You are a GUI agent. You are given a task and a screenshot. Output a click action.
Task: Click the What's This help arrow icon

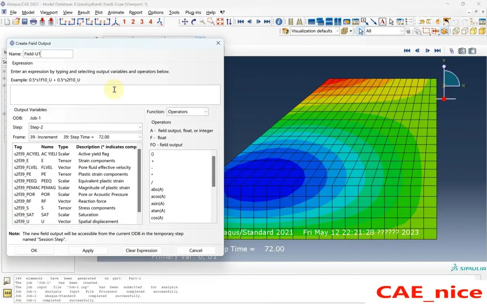[x=222, y=12]
